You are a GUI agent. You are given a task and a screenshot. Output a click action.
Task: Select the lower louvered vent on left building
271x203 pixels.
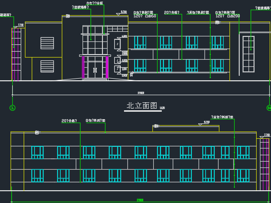47,66
